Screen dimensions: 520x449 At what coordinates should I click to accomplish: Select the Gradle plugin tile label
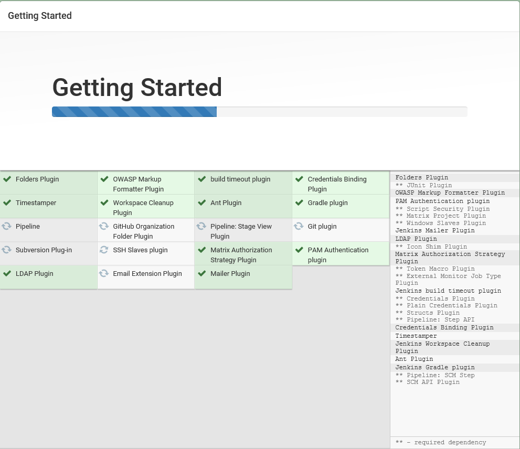tap(327, 202)
